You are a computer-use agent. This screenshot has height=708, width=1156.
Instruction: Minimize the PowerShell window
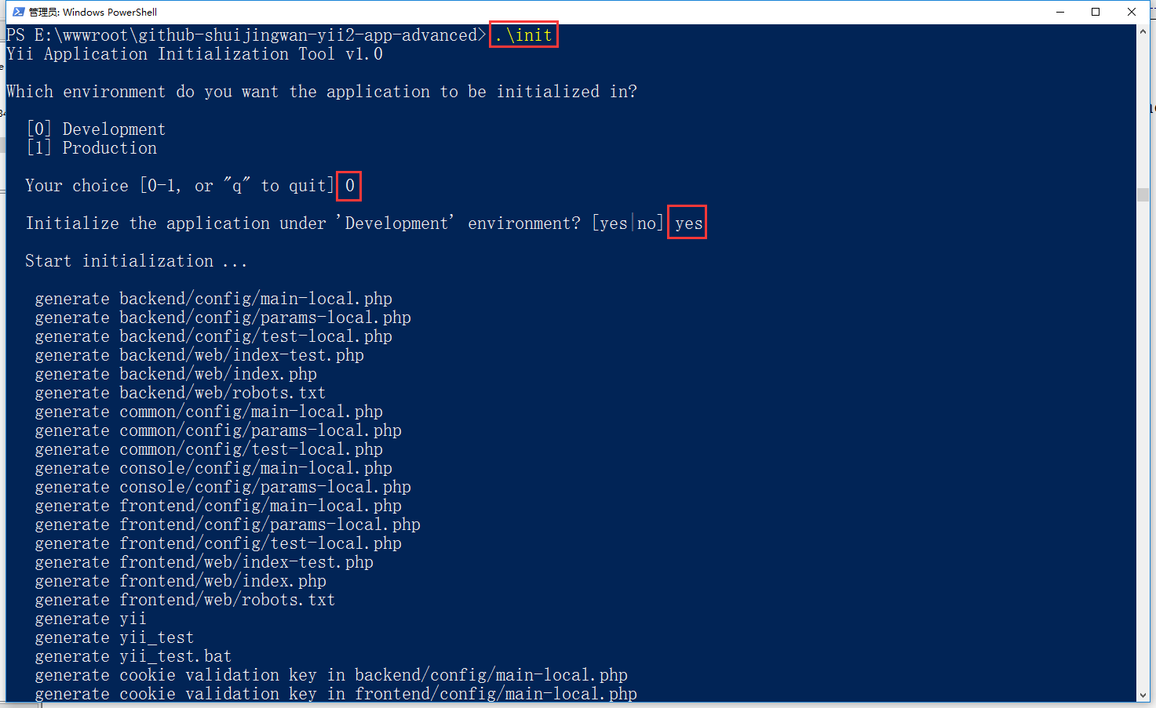pos(1060,12)
